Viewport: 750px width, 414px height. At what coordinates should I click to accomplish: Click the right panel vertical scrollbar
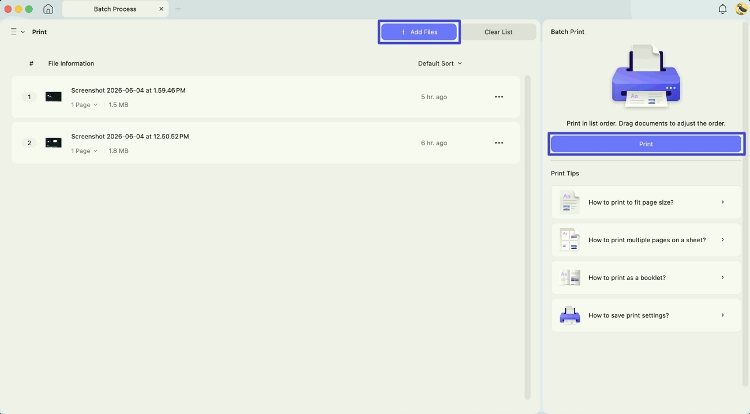(x=745, y=205)
